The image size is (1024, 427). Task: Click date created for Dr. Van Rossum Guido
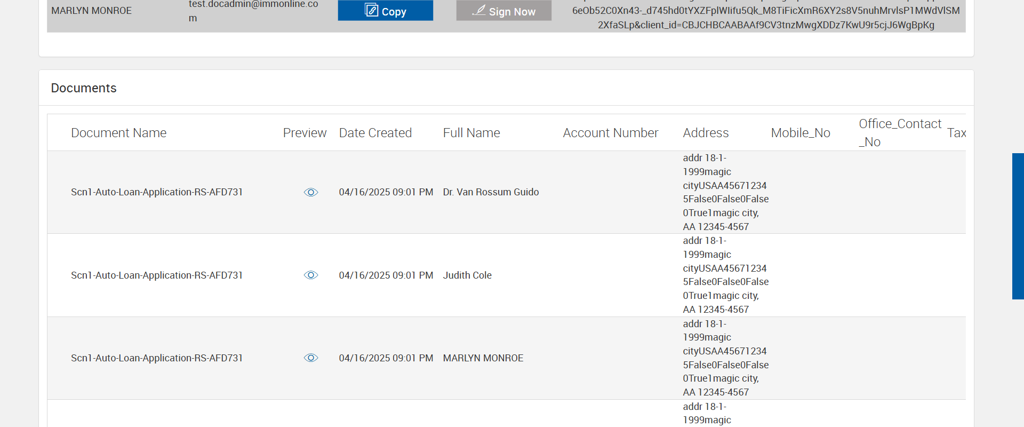pos(386,192)
